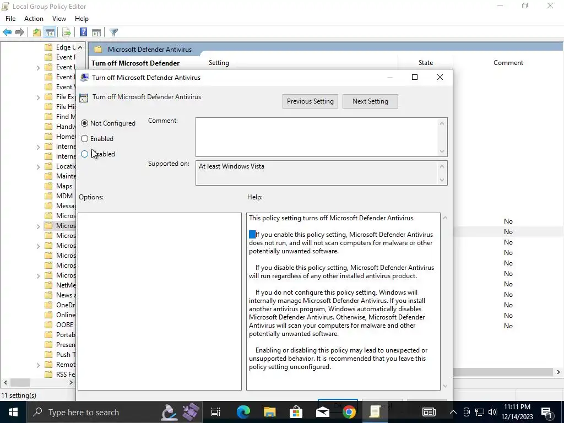Viewport: 564px width, 423px height.
Task: Open Microsoft Edge from the taskbar
Action: (243, 412)
